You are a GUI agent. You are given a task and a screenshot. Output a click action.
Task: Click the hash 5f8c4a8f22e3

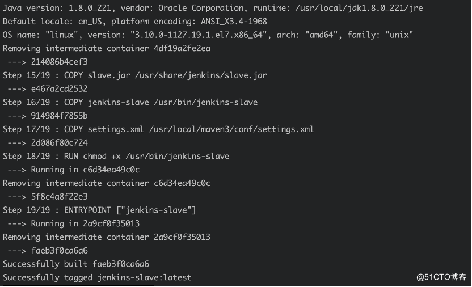pos(60,197)
